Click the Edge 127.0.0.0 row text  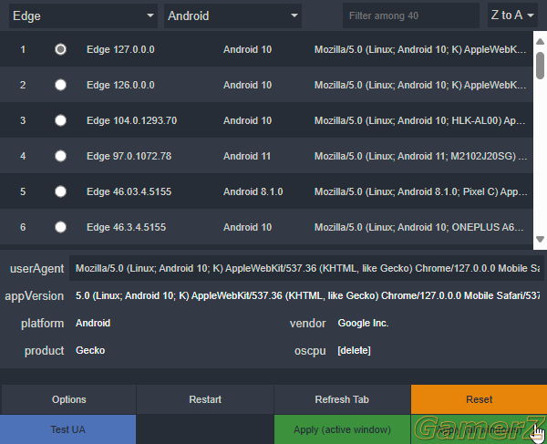coord(120,49)
